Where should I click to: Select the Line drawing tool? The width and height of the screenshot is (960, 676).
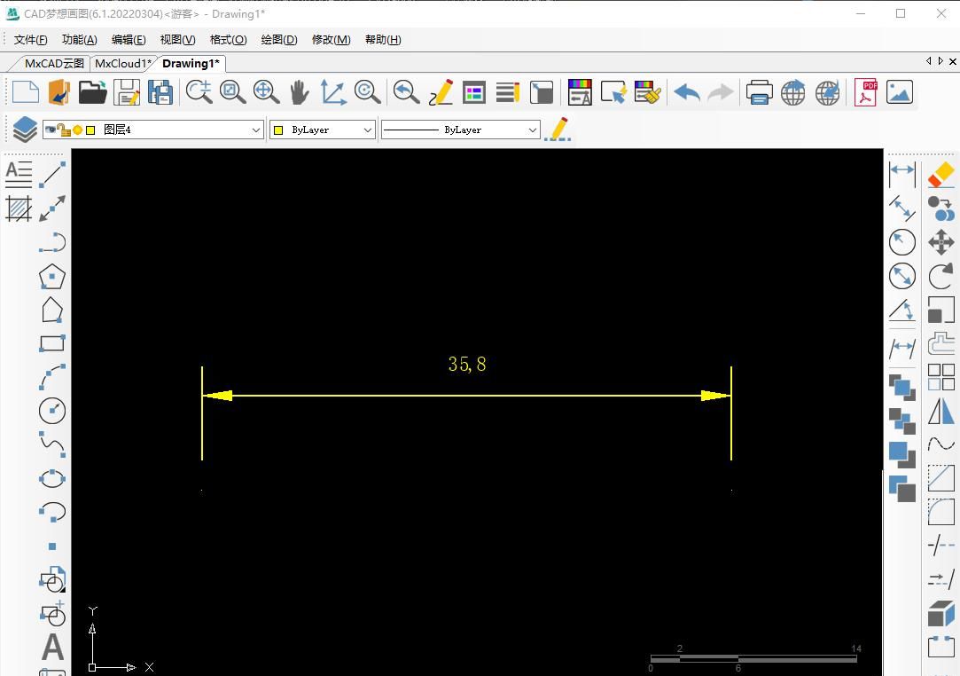pos(52,174)
